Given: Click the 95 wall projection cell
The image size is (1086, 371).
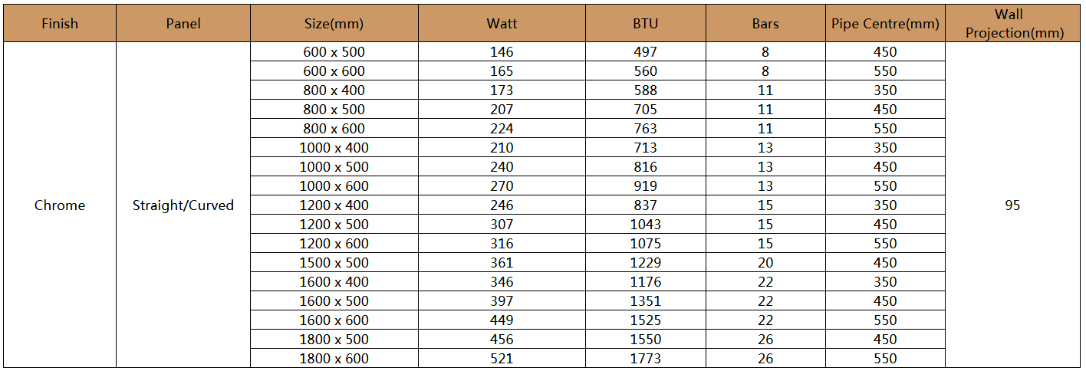Looking at the screenshot, I should click(1013, 205).
